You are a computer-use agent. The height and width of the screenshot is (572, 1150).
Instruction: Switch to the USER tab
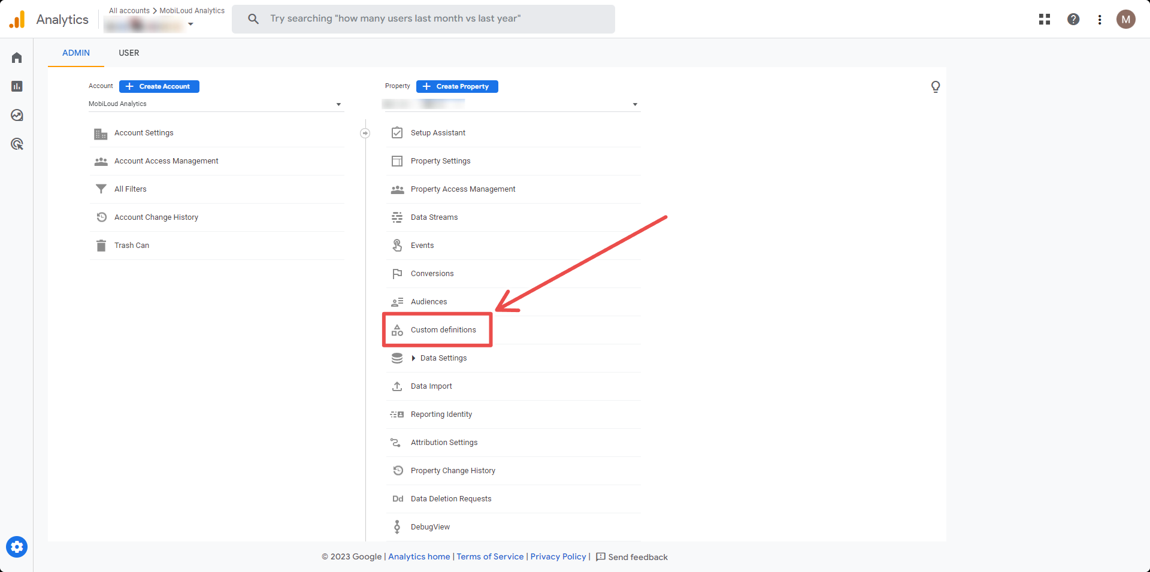(129, 53)
